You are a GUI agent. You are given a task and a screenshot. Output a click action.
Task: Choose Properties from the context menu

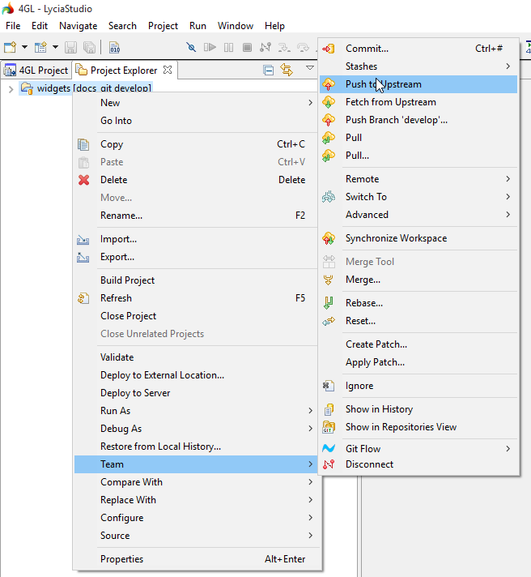tap(121, 559)
